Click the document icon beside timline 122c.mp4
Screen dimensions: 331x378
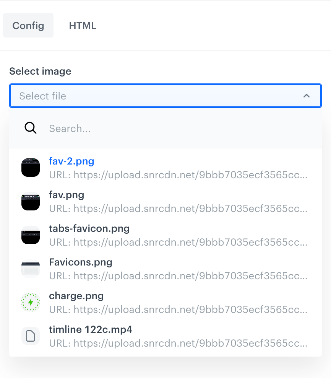31,336
